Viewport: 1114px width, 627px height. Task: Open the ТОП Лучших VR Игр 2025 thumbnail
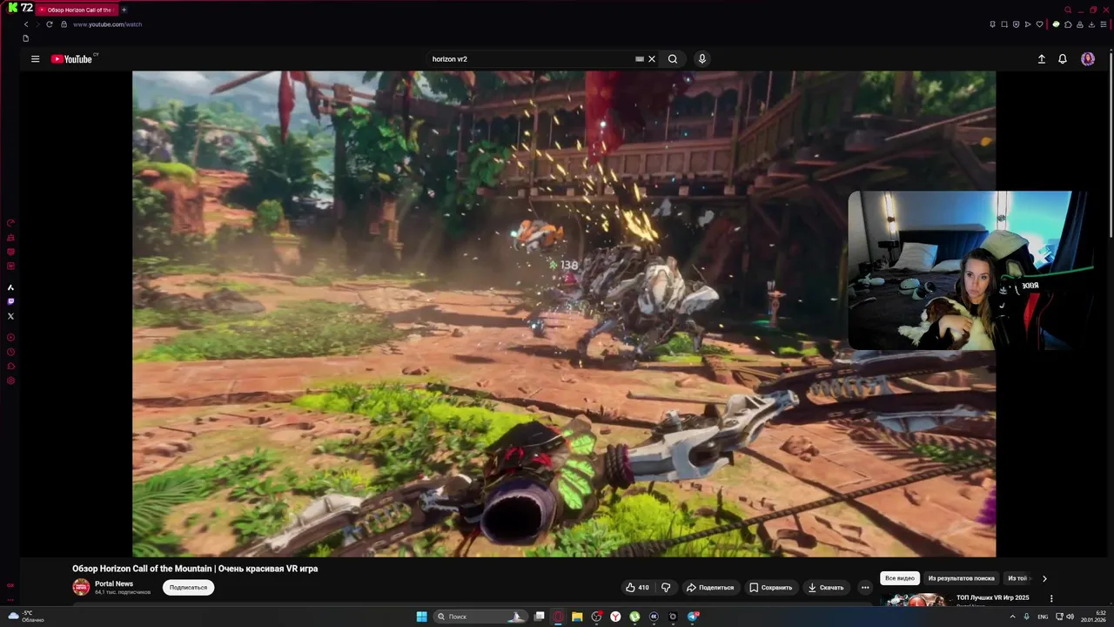[916, 600]
